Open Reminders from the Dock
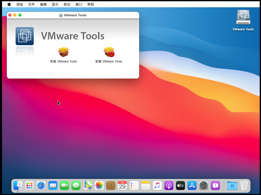 coord(134,185)
